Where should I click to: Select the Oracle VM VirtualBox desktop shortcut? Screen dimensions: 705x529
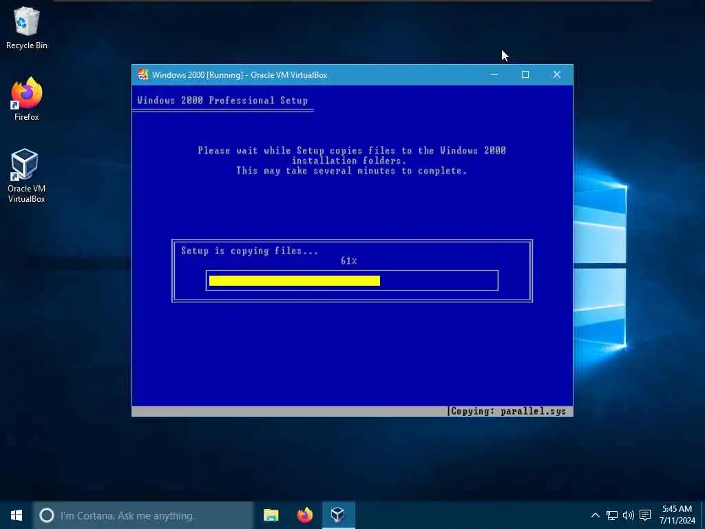tap(27, 176)
